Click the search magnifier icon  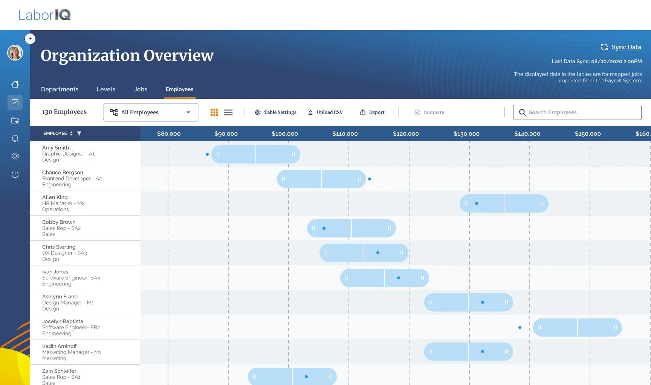pyautogui.click(x=523, y=112)
